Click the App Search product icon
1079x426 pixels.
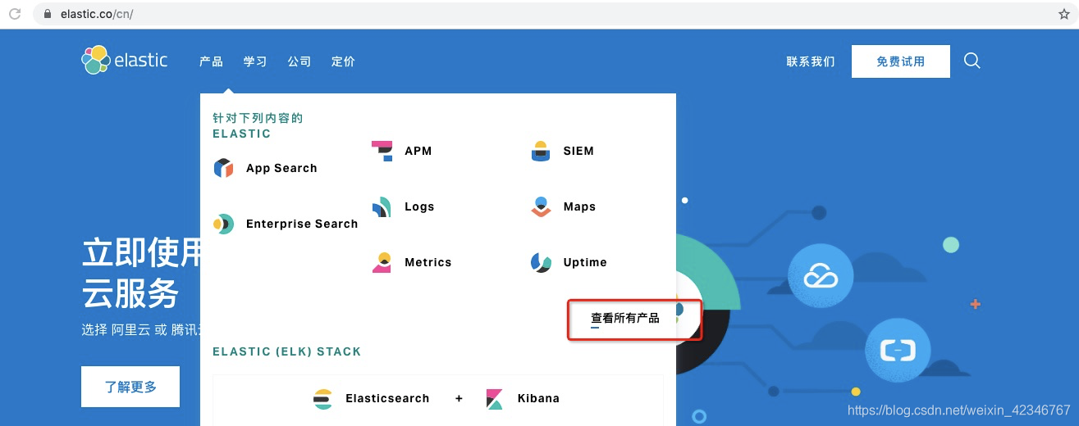coord(223,168)
